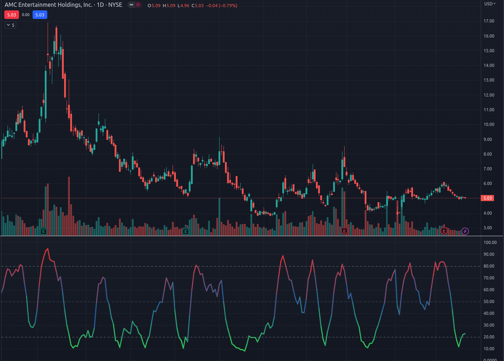Click 11.00 on the price axis
Image resolution: width=504 pixels, height=361 pixels.
tap(489, 110)
